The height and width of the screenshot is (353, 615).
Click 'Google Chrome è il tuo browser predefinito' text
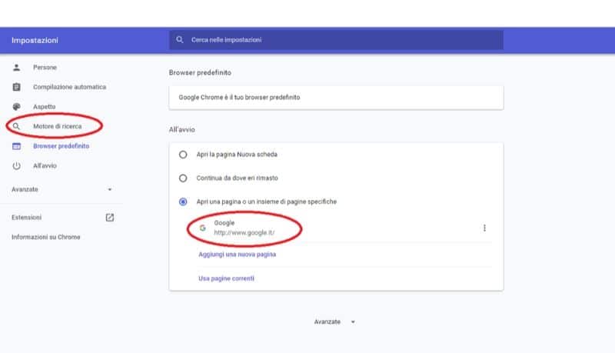pos(239,97)
